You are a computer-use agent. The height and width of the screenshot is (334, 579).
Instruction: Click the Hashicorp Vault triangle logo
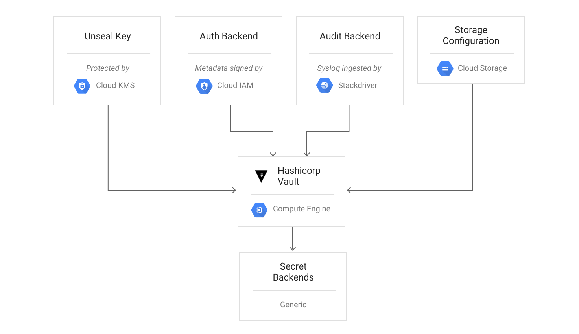[261, 176]
